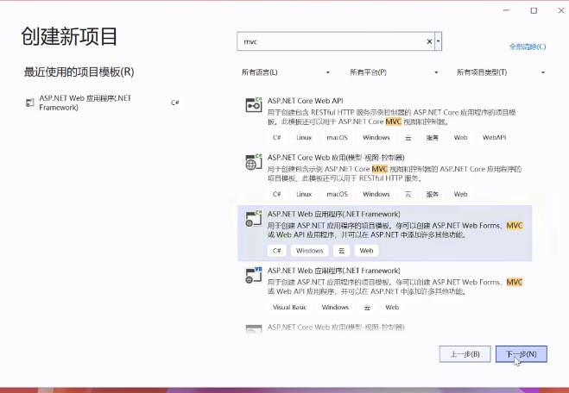
Task: Close the create new project dialog
Action: tap(561, 11)
